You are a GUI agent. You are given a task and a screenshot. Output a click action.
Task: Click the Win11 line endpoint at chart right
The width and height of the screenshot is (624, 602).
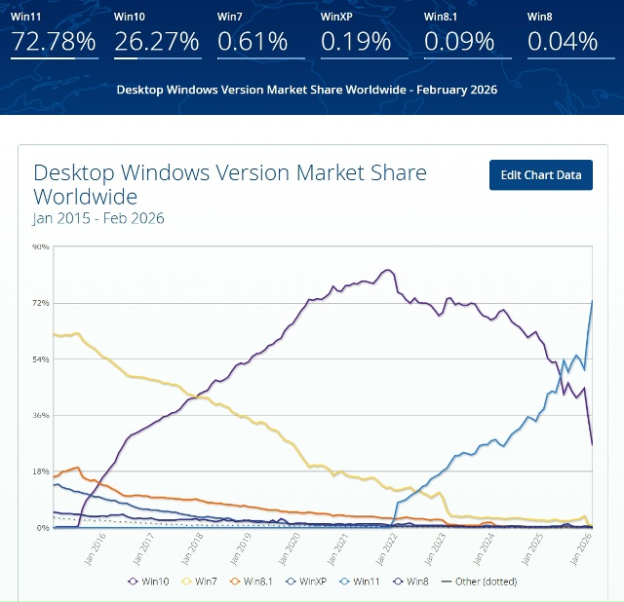(593, 301)
